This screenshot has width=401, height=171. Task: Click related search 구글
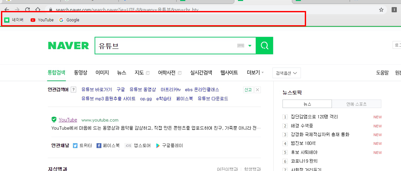coord(120,90)
